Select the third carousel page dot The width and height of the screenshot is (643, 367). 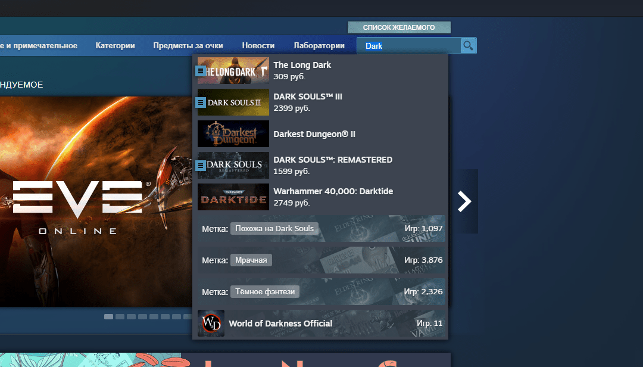coord(131,316)
